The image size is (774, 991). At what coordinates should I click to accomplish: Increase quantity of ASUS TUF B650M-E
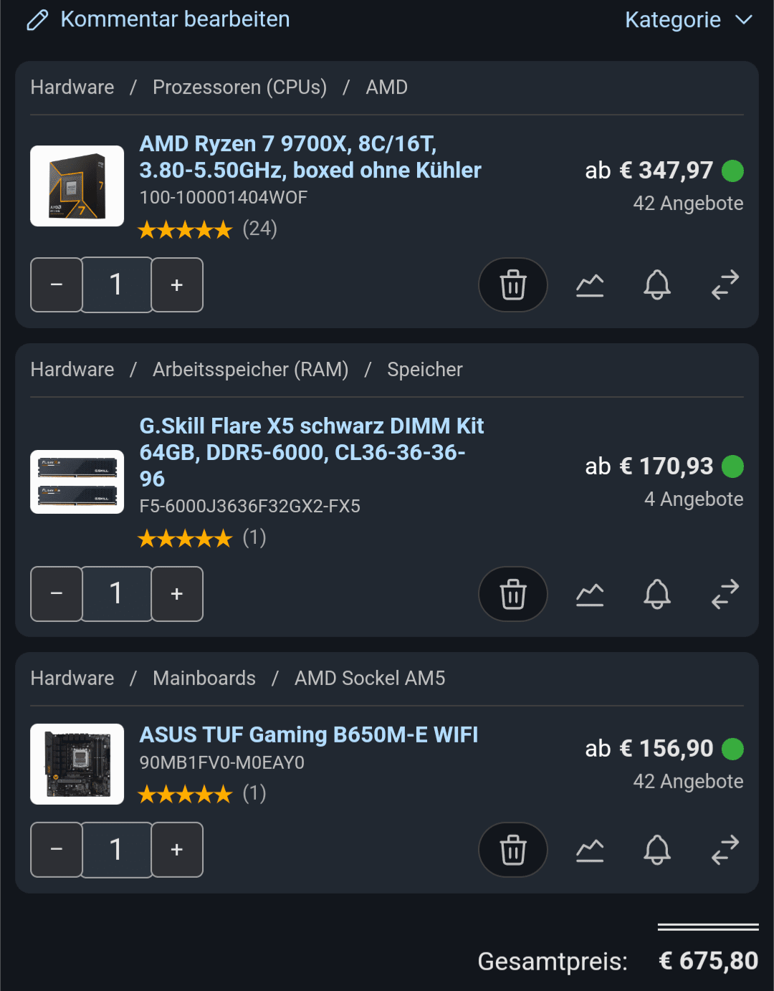tap(177, 850)
